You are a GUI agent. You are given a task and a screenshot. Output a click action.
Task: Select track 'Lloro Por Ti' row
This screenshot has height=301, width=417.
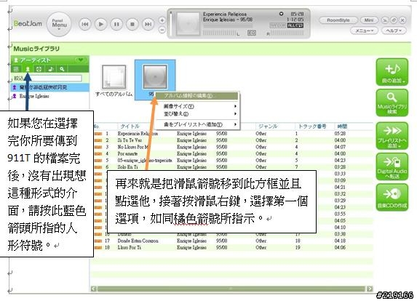[231, 247]
